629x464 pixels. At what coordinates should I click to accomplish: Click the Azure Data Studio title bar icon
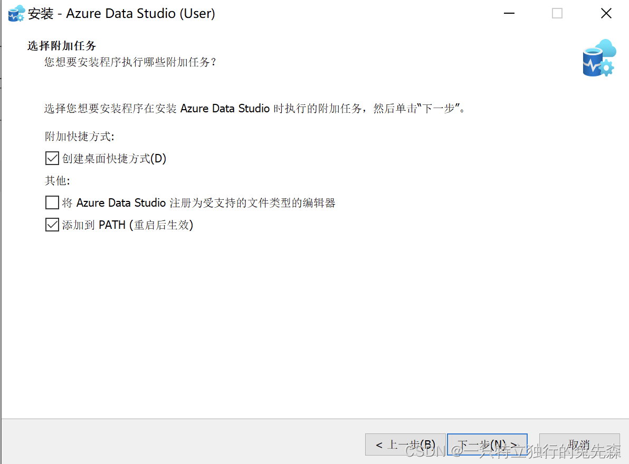(x=16, y=13)
